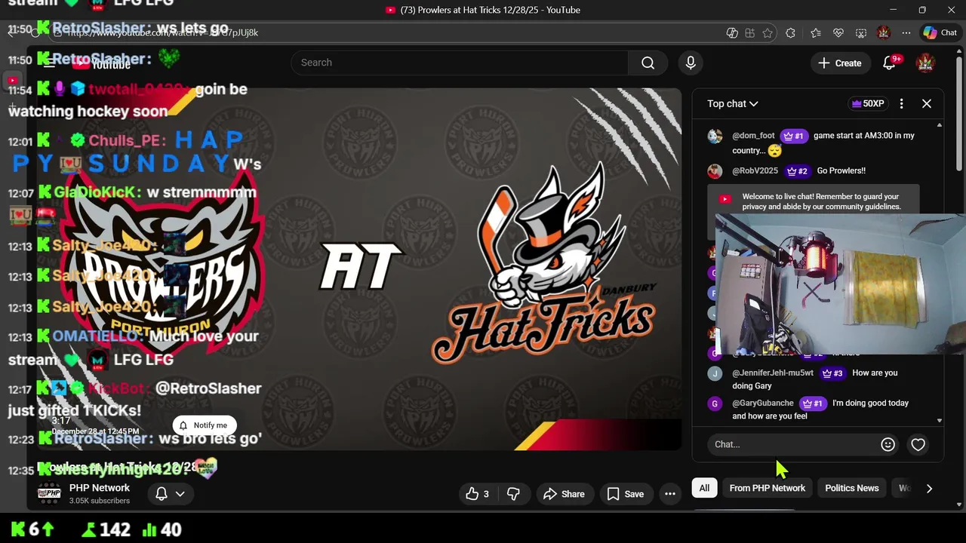Select the Politics News chip
966x543 pixels.
pos(852,488)
